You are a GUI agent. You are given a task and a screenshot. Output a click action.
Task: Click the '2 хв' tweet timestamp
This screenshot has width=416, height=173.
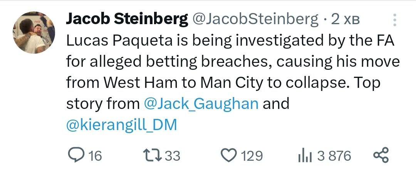[346, 19]
